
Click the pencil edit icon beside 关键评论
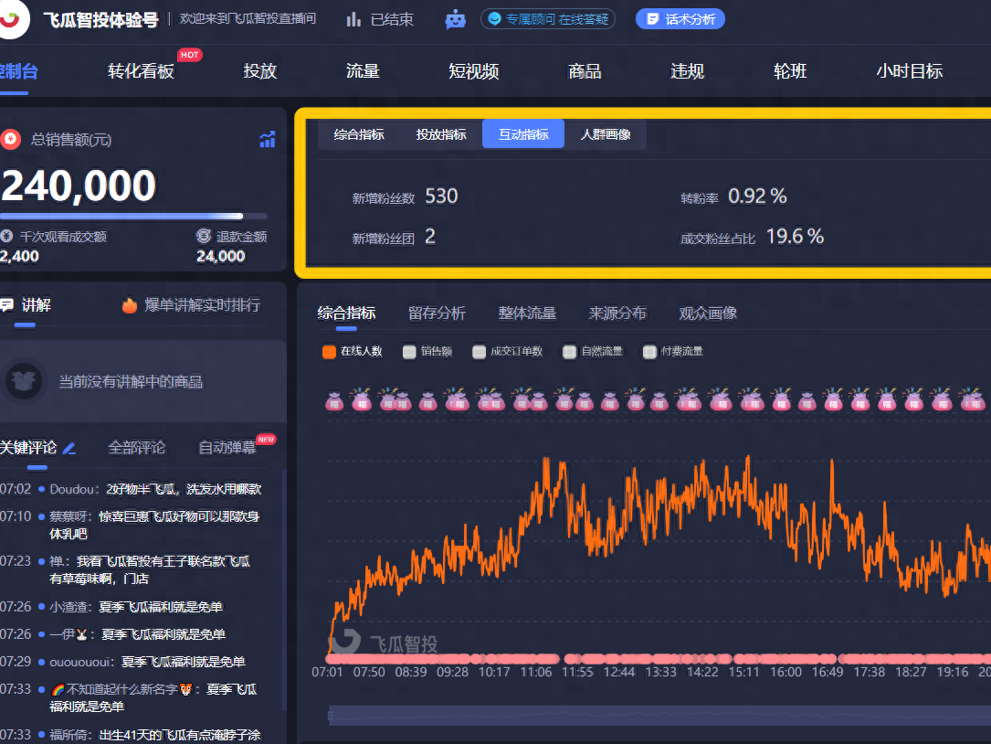click(69, 448)
